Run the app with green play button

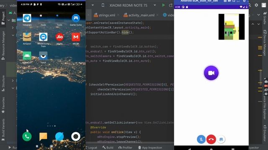coord(164,5)
